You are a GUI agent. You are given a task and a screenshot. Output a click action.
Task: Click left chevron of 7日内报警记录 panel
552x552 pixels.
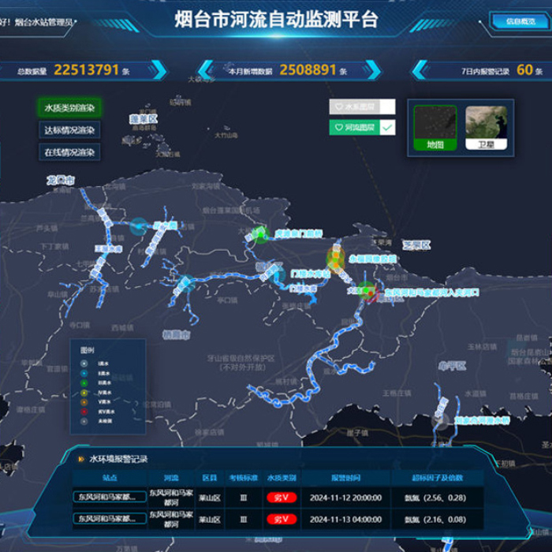click(x=420, y=70)
